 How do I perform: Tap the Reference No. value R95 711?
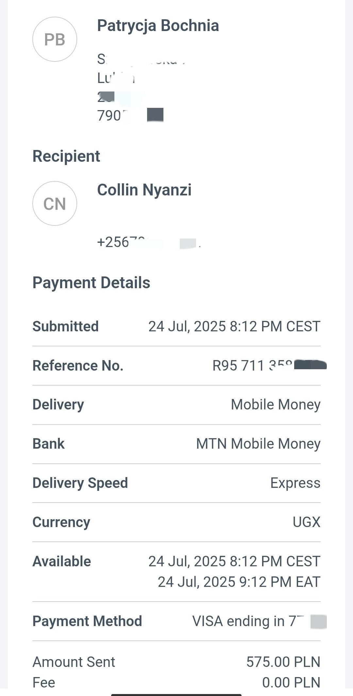coord(270,366)
